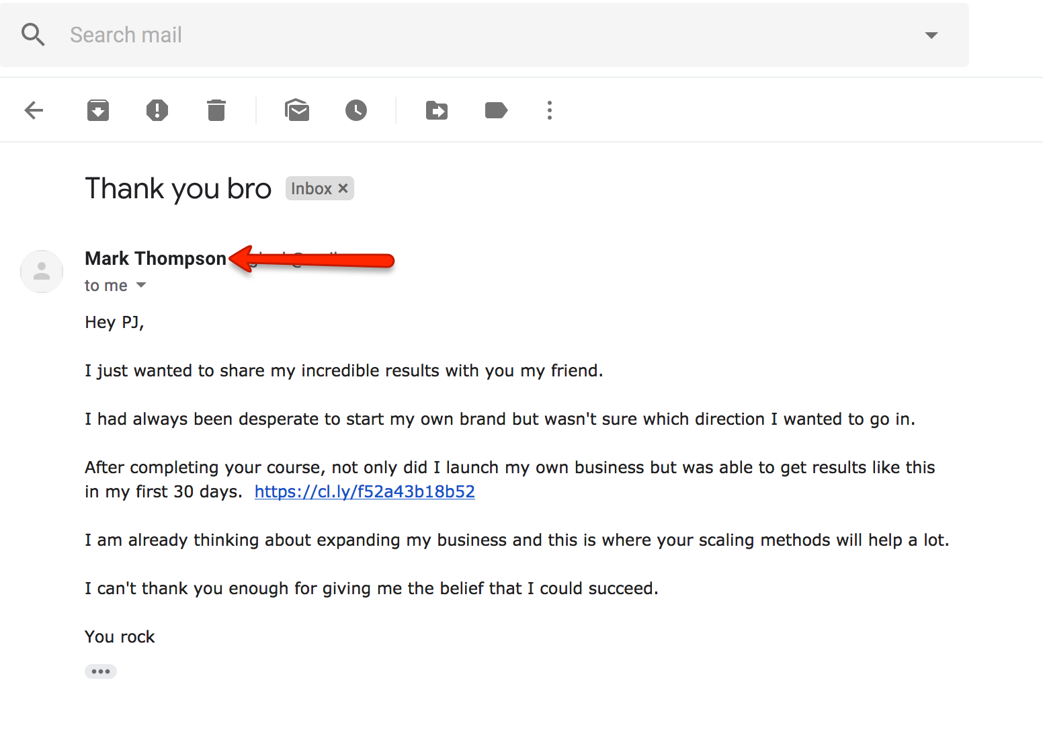The height and width of the screenshot is (734, 1043).
Task: Report email as spam
Action: pos(157,110)
